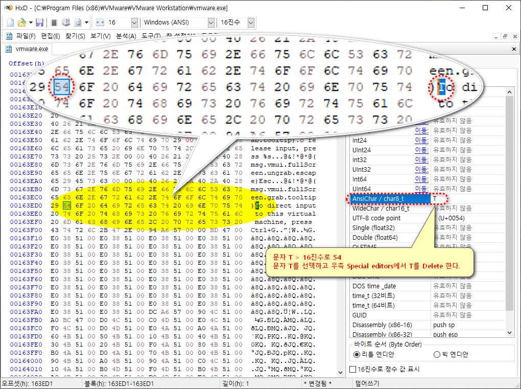Expand the arrow next to the disk image icon
The height and width of the screenshot is (389, 521).
86,22
